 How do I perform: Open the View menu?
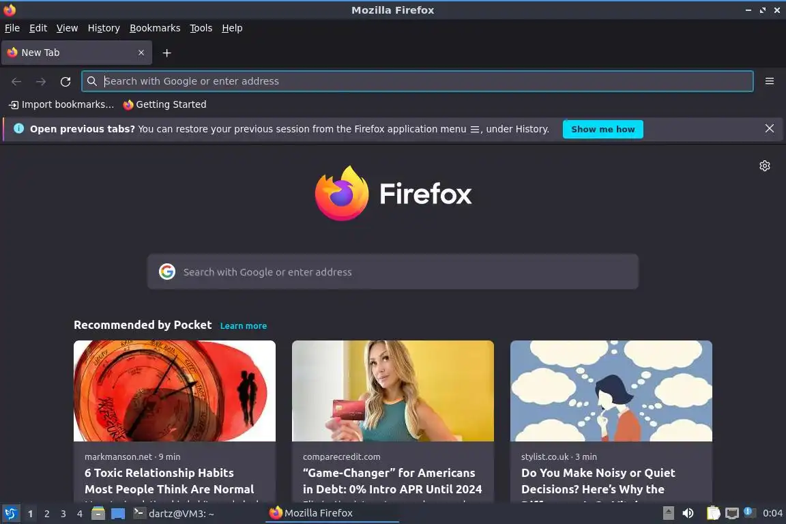tap(67, 28)
